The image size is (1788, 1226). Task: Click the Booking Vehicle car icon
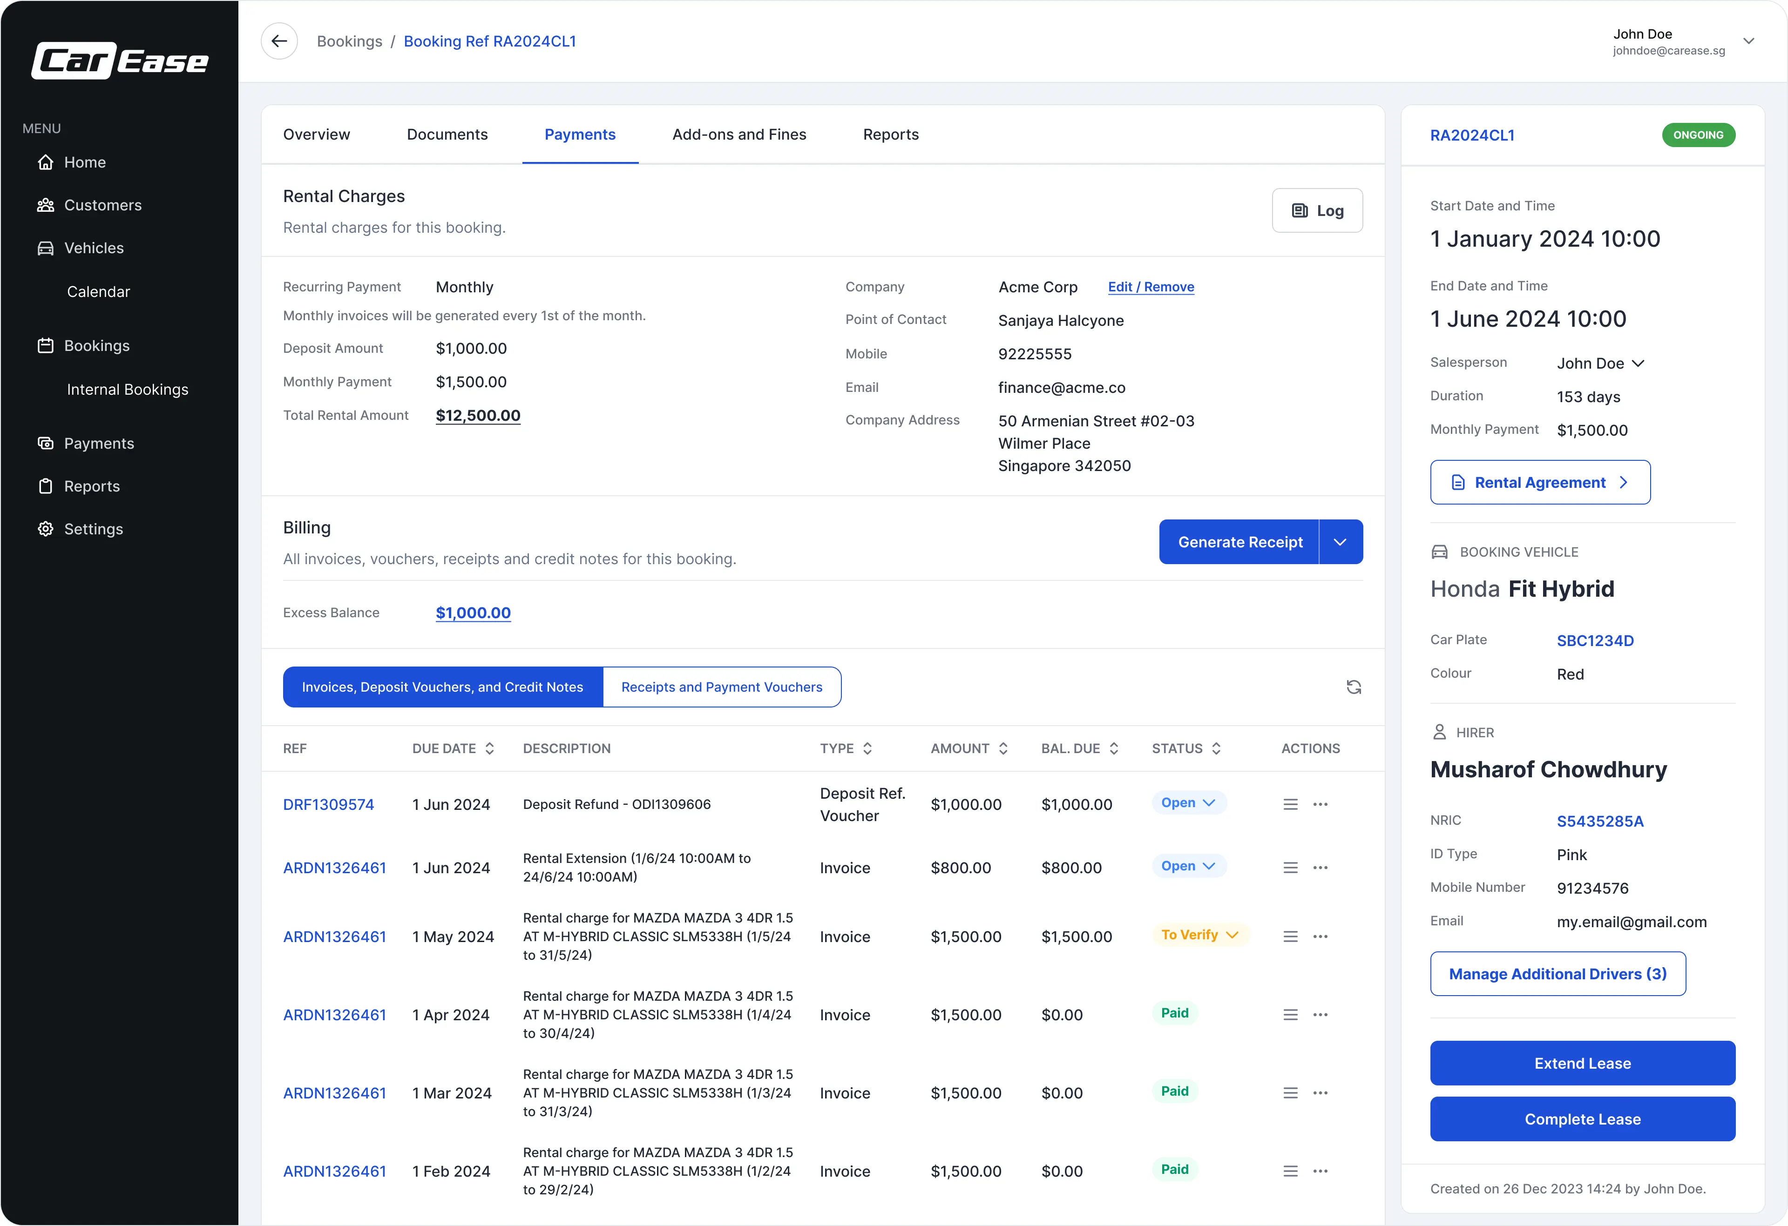(x=1439, y=552)
